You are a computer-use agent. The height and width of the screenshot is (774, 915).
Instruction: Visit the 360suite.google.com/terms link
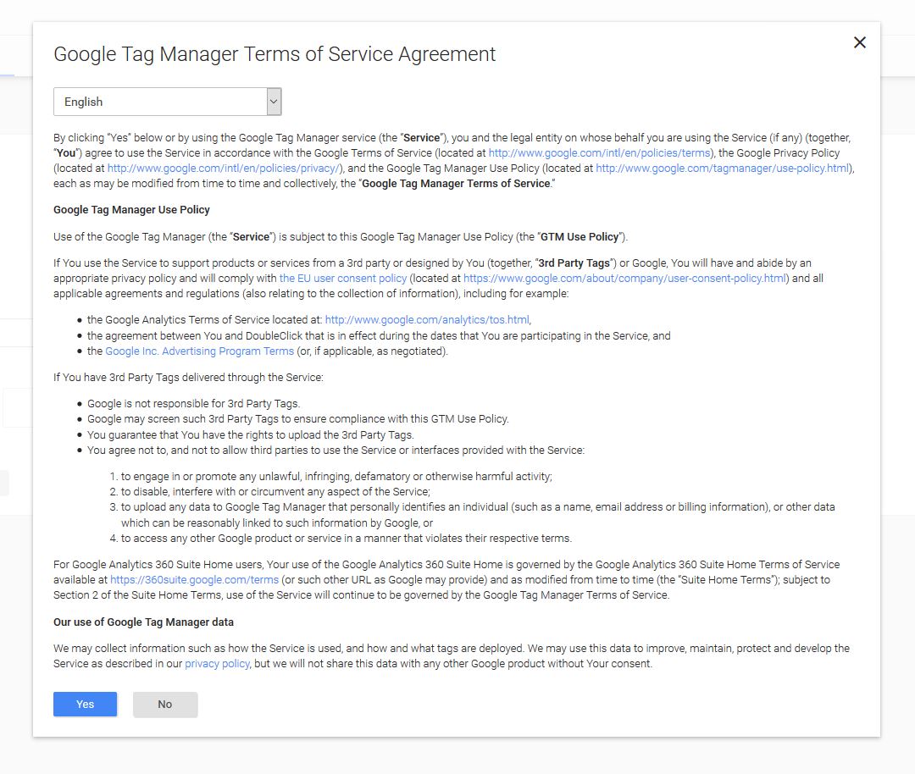pyautogui.click(x=194, y=580)
